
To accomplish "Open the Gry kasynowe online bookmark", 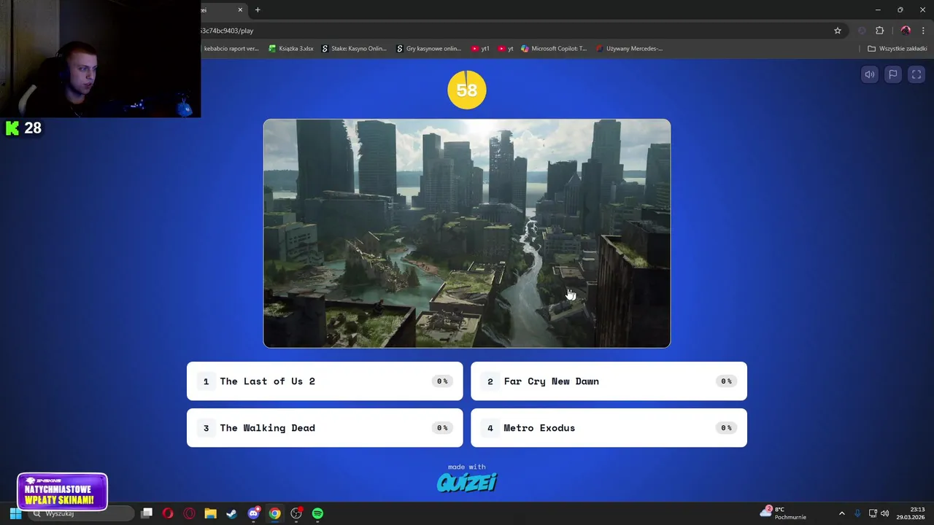I will point(429,49).
